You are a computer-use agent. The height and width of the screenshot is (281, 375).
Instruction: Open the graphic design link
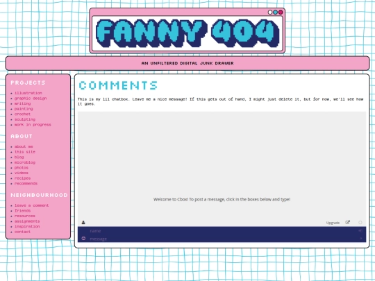point(31,99)
